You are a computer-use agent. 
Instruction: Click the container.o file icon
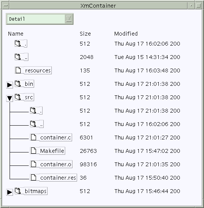click(33, 164)
